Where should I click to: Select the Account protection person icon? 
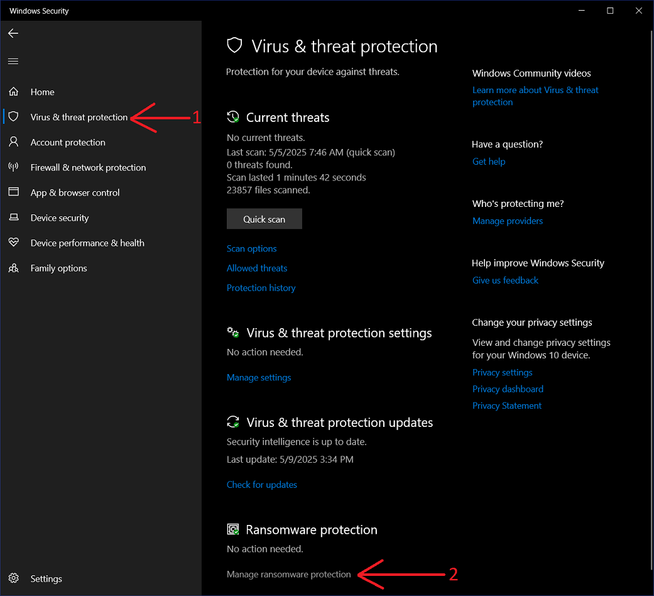[x=13, y=141]
